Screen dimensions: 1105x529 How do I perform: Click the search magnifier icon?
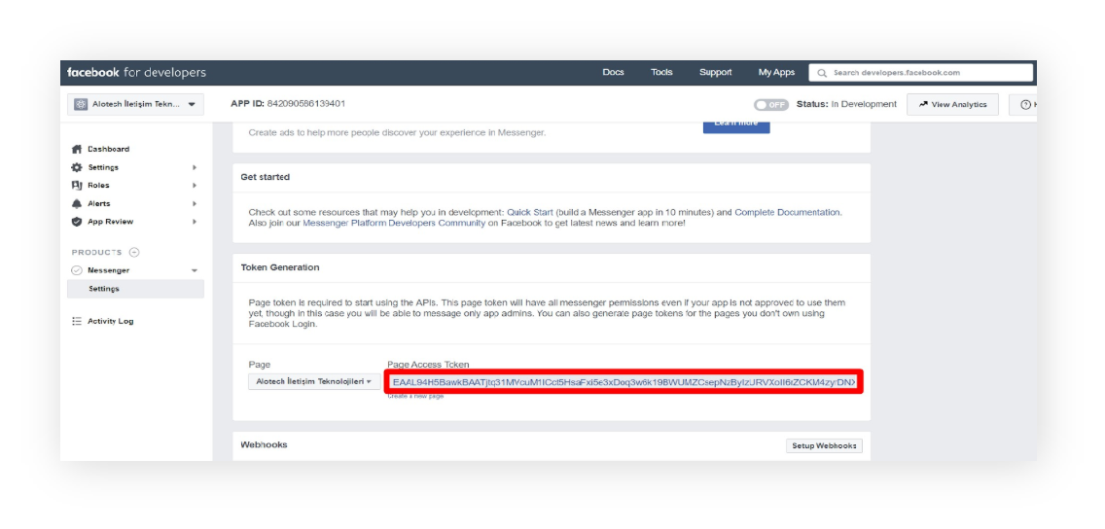[x=822, y=73]
